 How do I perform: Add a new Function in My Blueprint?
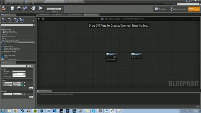pyautogui.click(x=10, y=20)
